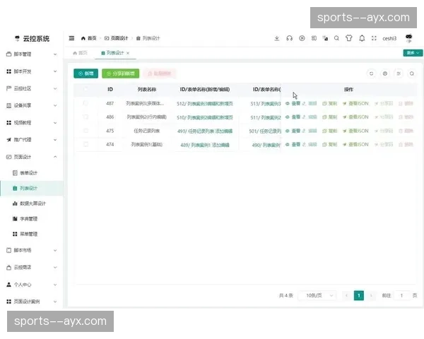Click the table search round icon
Viewport: 424px width, 339px height.
click(412, 73)
